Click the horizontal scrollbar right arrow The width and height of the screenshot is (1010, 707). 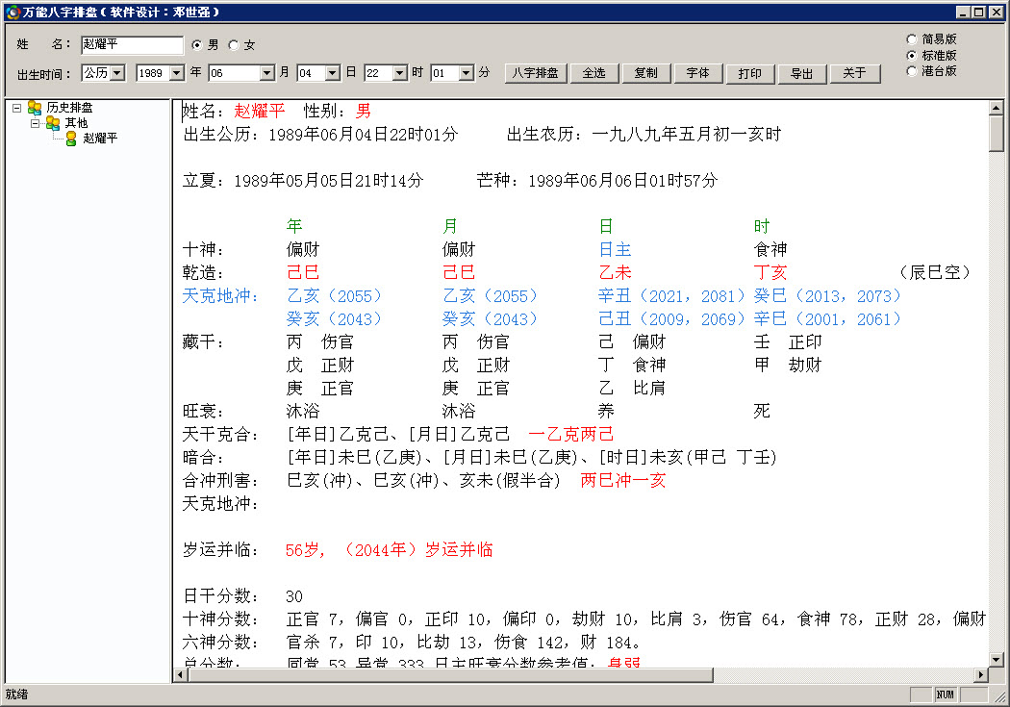click(x=981, y=675)
